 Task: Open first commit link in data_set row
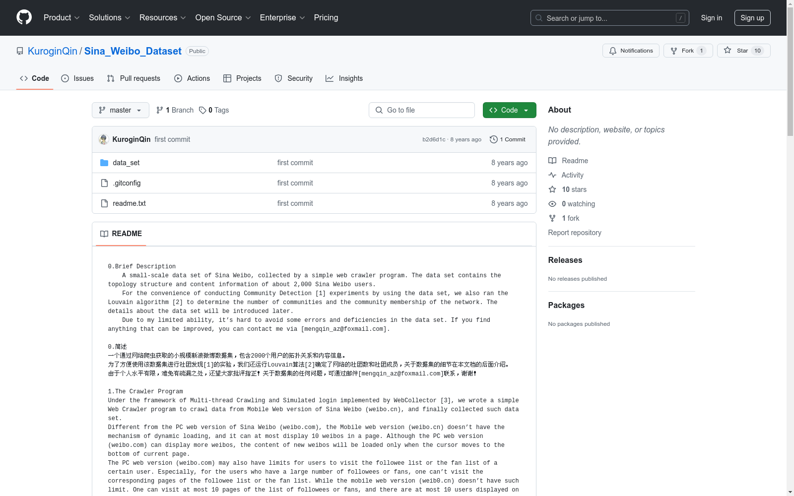295,163
